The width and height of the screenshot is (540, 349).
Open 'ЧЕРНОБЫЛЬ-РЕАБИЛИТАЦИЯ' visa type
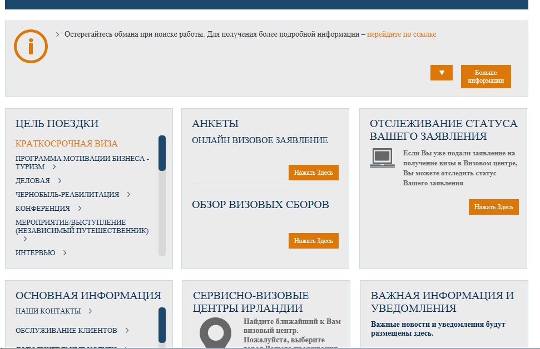67,195
